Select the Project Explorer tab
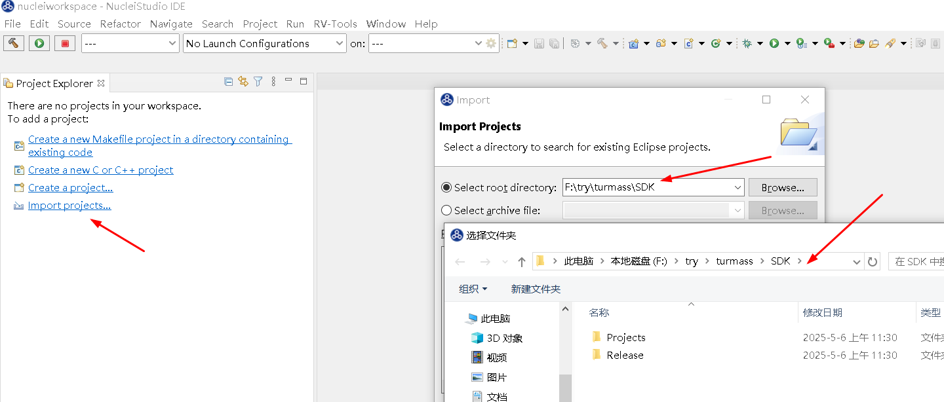 [x=54, y=83]
